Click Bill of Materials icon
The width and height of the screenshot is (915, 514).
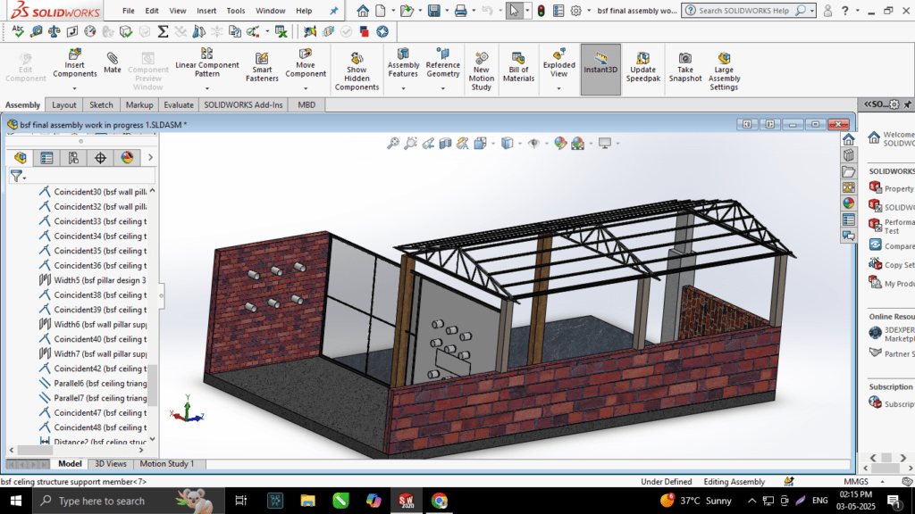click(x=518, y=64)
